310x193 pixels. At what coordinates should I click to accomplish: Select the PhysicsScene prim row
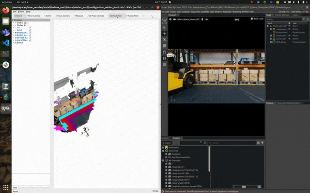(287, 32)
